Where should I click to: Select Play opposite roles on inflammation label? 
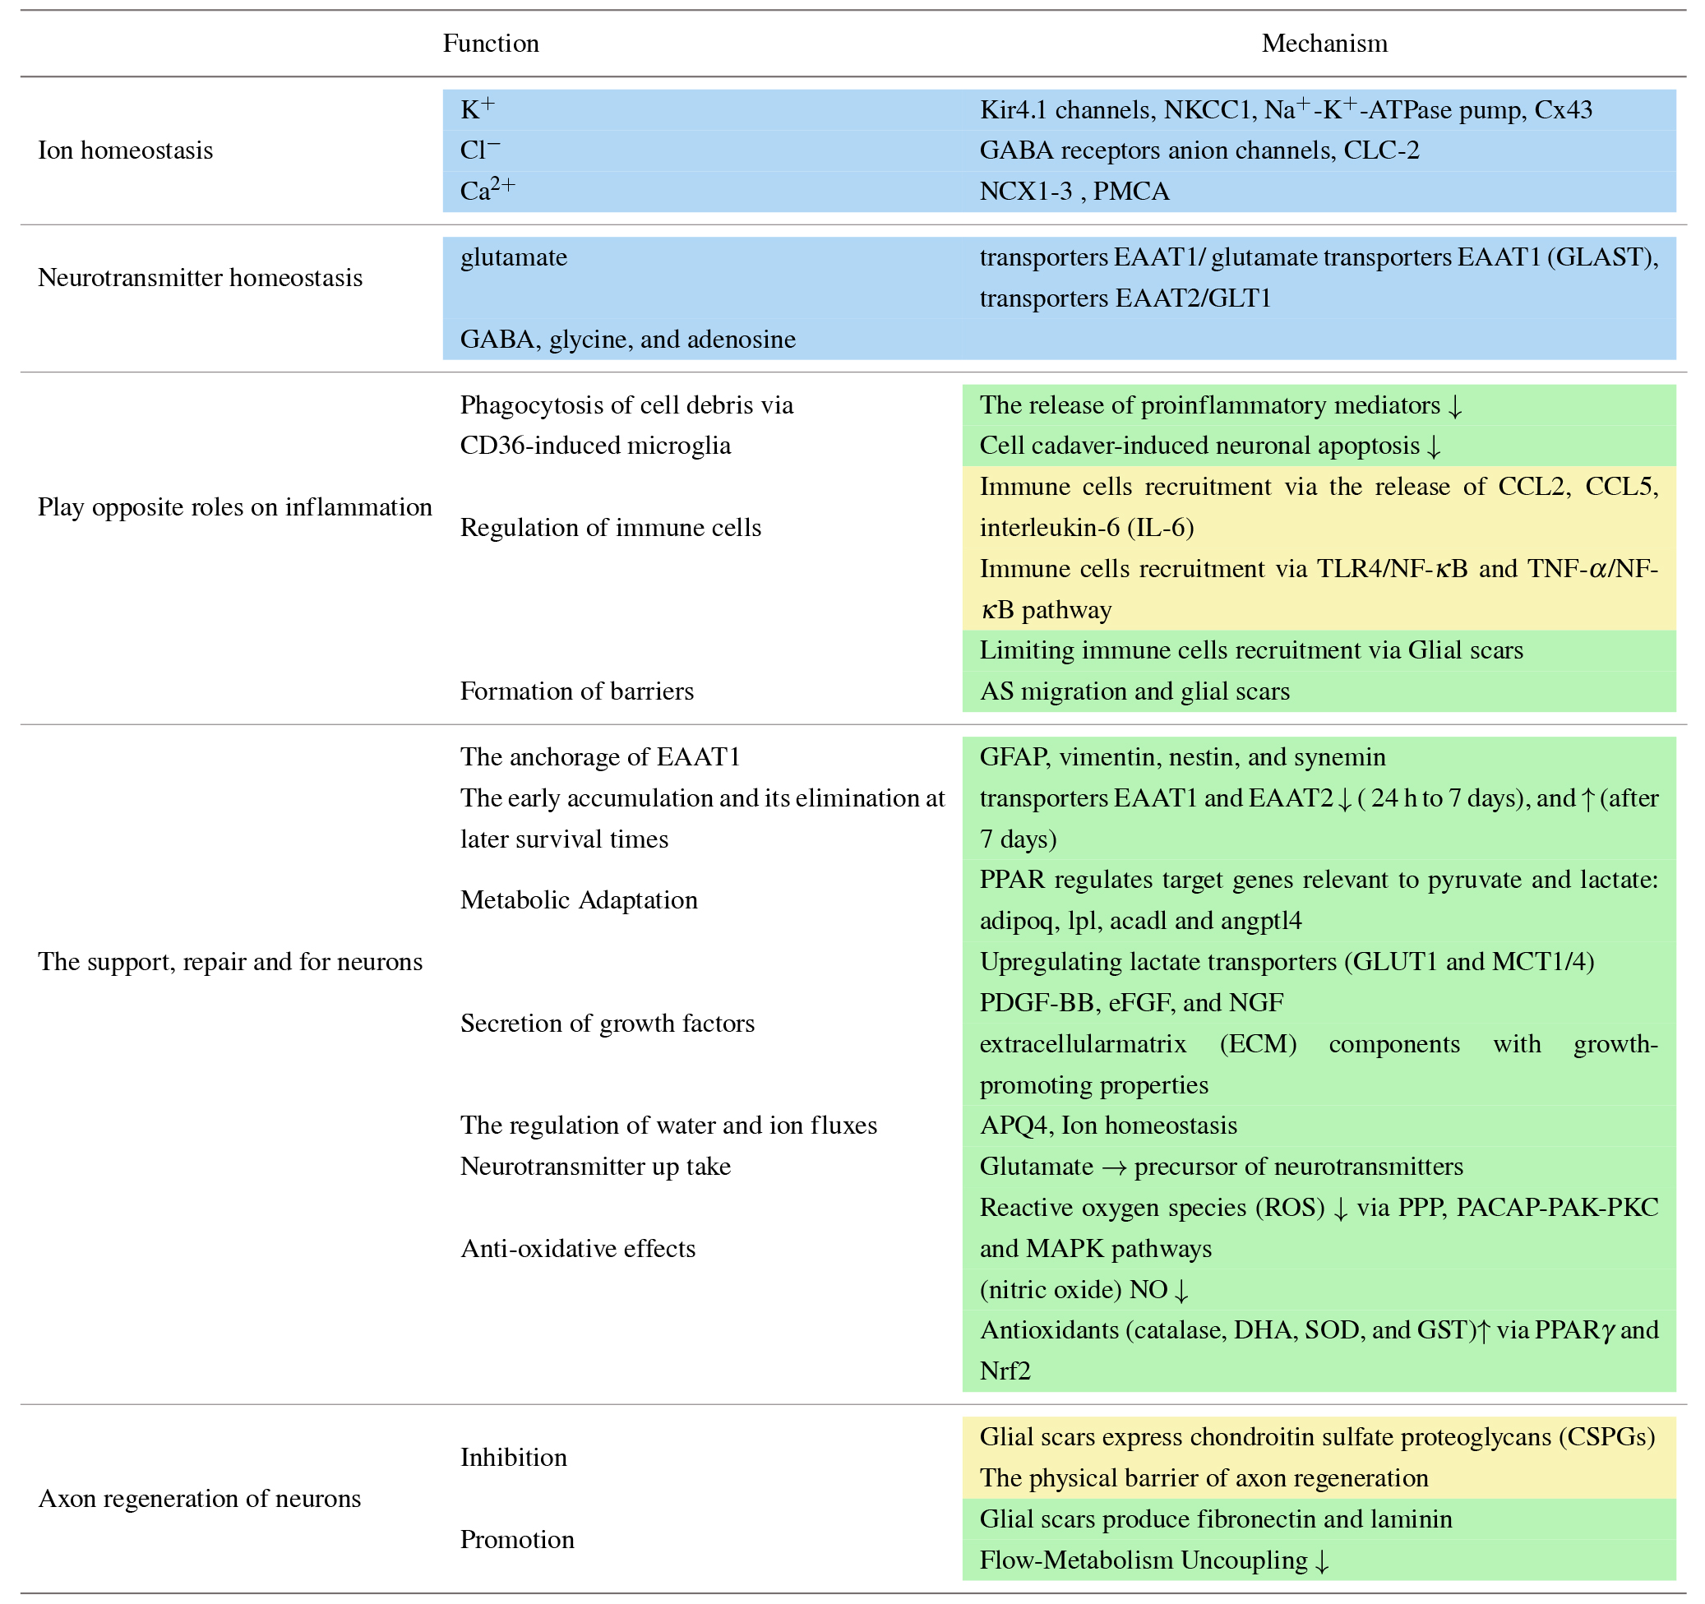234,506
